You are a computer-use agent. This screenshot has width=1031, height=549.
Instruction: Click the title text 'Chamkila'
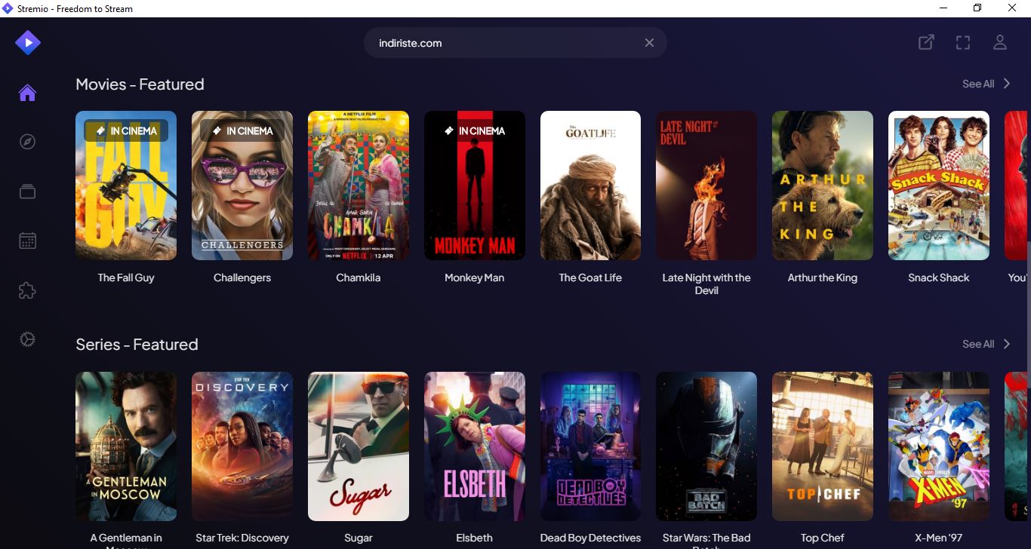tap(359, 278)
